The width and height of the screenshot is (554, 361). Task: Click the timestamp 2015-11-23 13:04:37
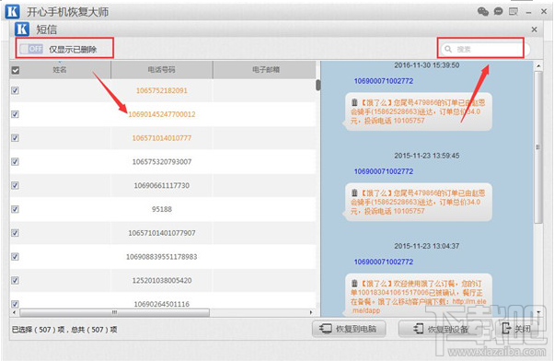[427, 246]
